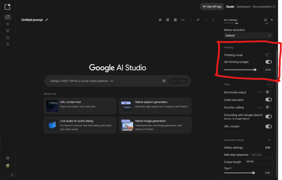This screenshot has width=282, height=180.
Task: Click the thinking budget slider handle
Action: point(255,70)
